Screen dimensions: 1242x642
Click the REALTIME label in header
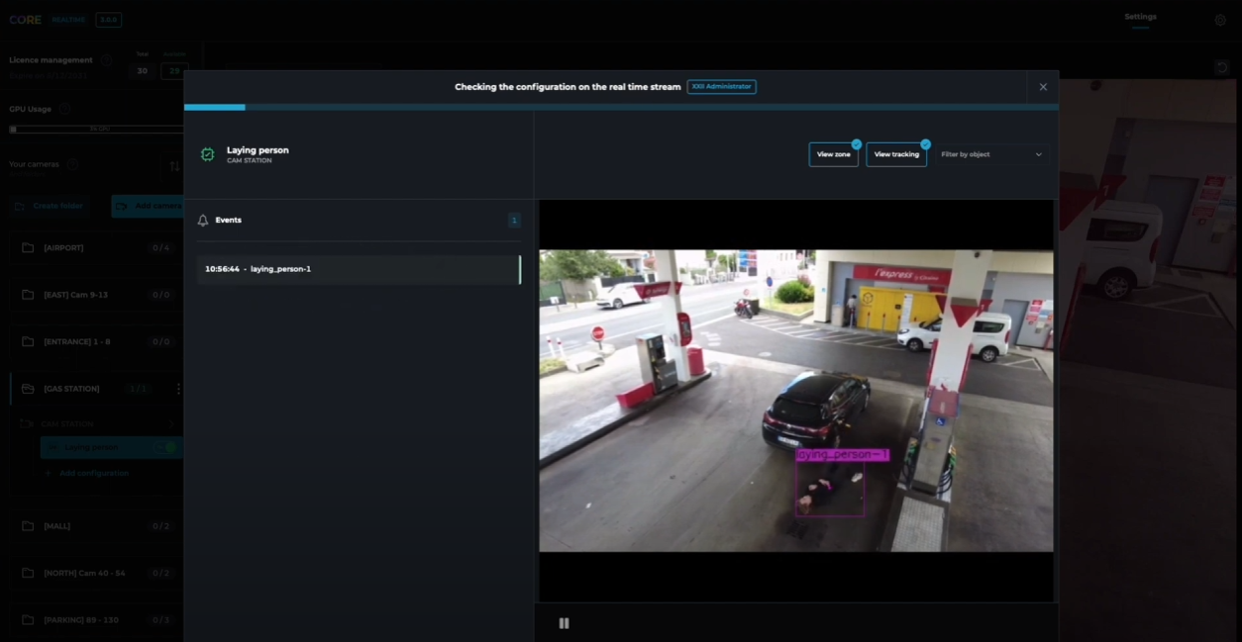(69, 20)
